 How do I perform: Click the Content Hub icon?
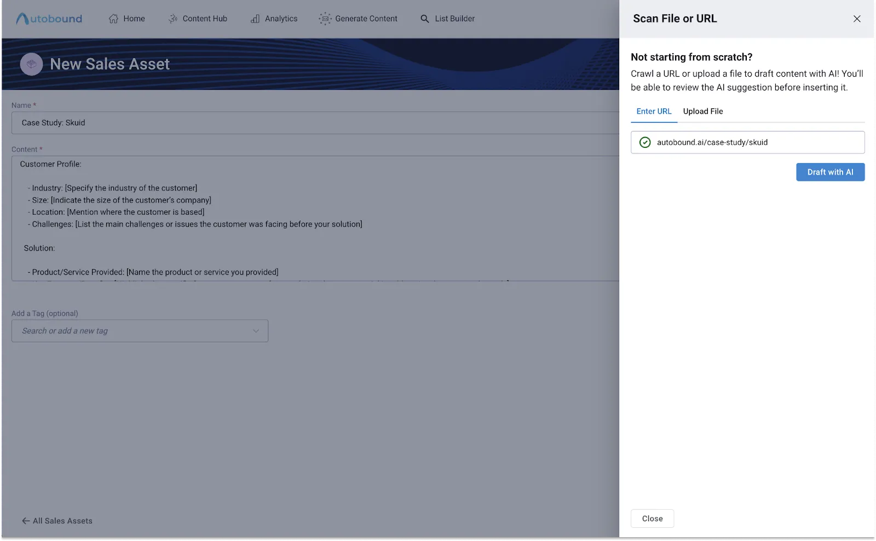pyautogui.click(x=173, y=19)
